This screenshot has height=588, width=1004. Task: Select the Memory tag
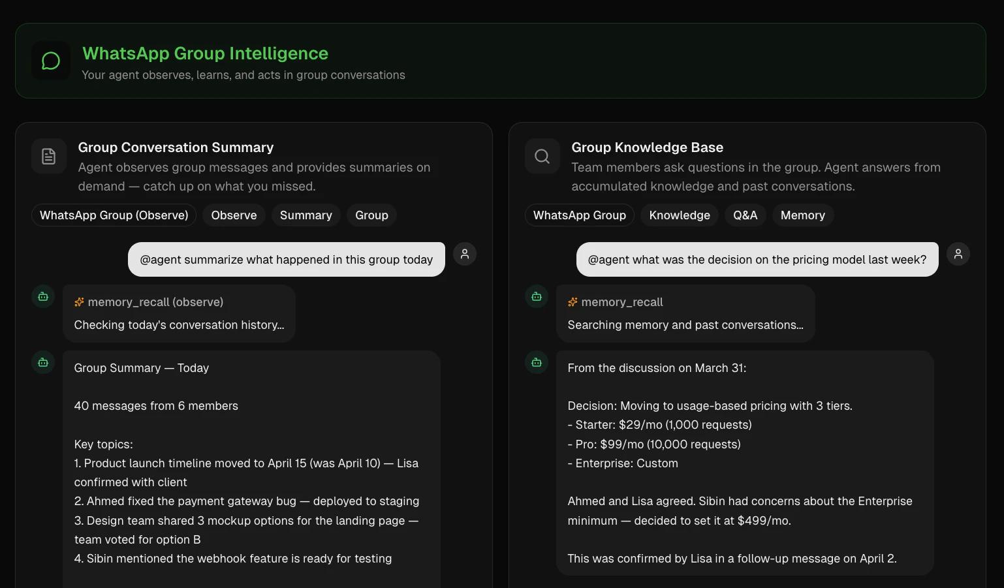click(x=802, y=215)
